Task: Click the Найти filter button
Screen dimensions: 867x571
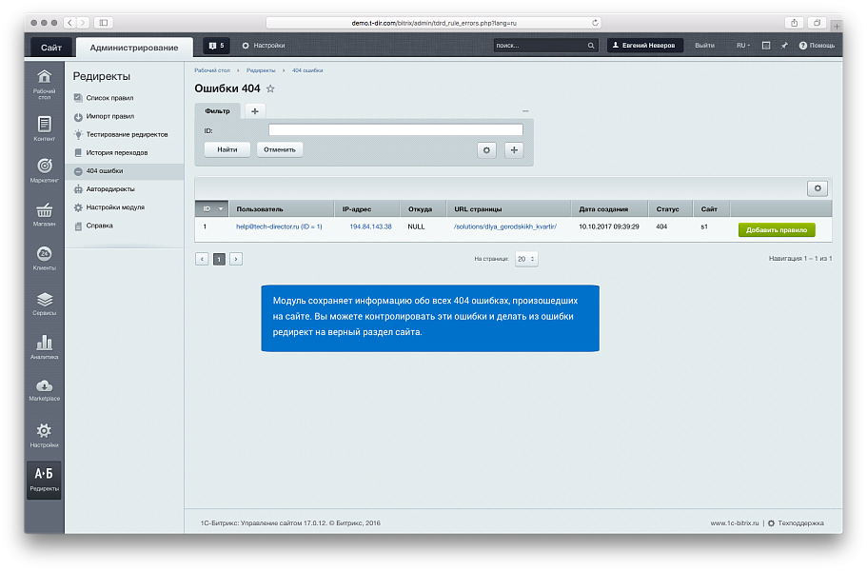Action: (227, 149)
